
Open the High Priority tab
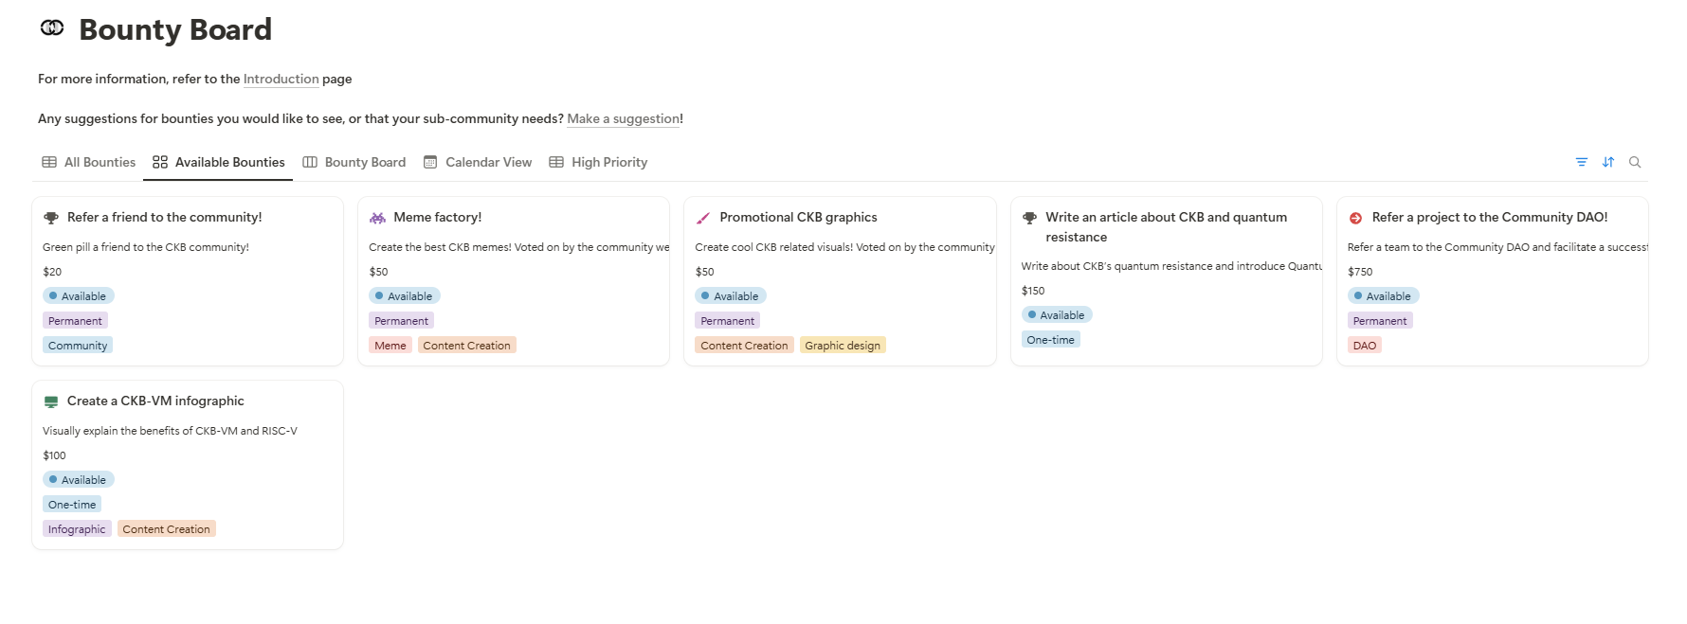click(598, 162)
